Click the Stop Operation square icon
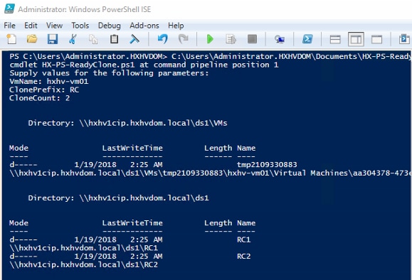 252,39
